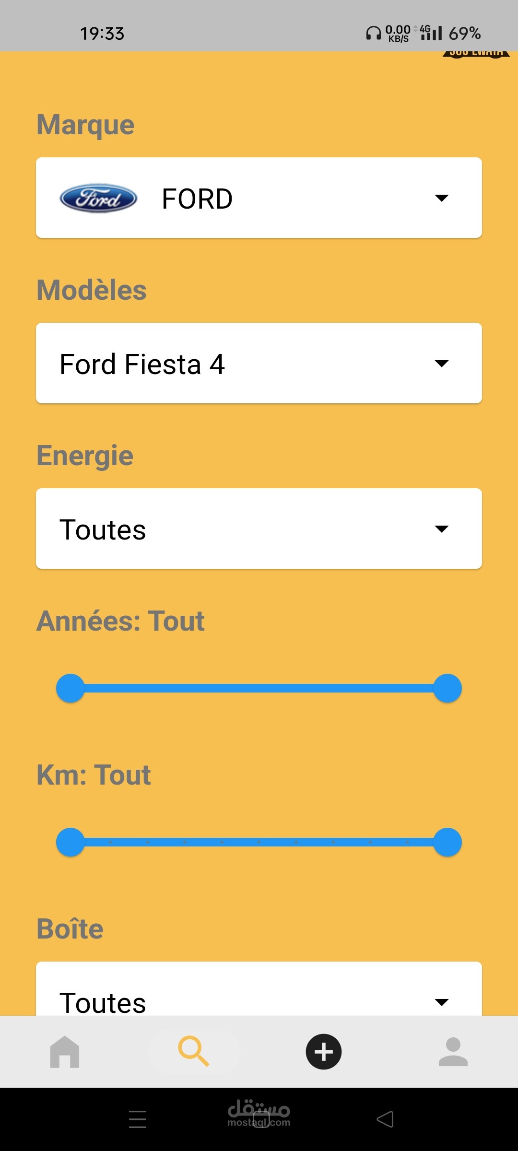Screen dimensions: 518x1151
Task: Tap the 4G signal strength icon
Action: [x=431, y=33]
